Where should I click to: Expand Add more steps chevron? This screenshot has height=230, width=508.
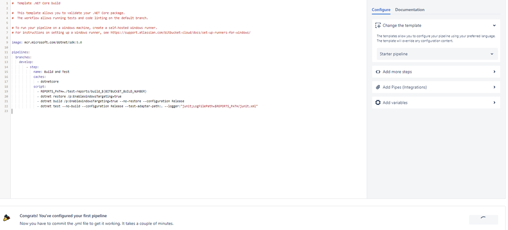(494, 72)
